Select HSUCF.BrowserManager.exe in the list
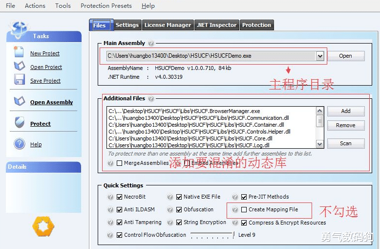The image size is (380, 249). click(211, 111)
